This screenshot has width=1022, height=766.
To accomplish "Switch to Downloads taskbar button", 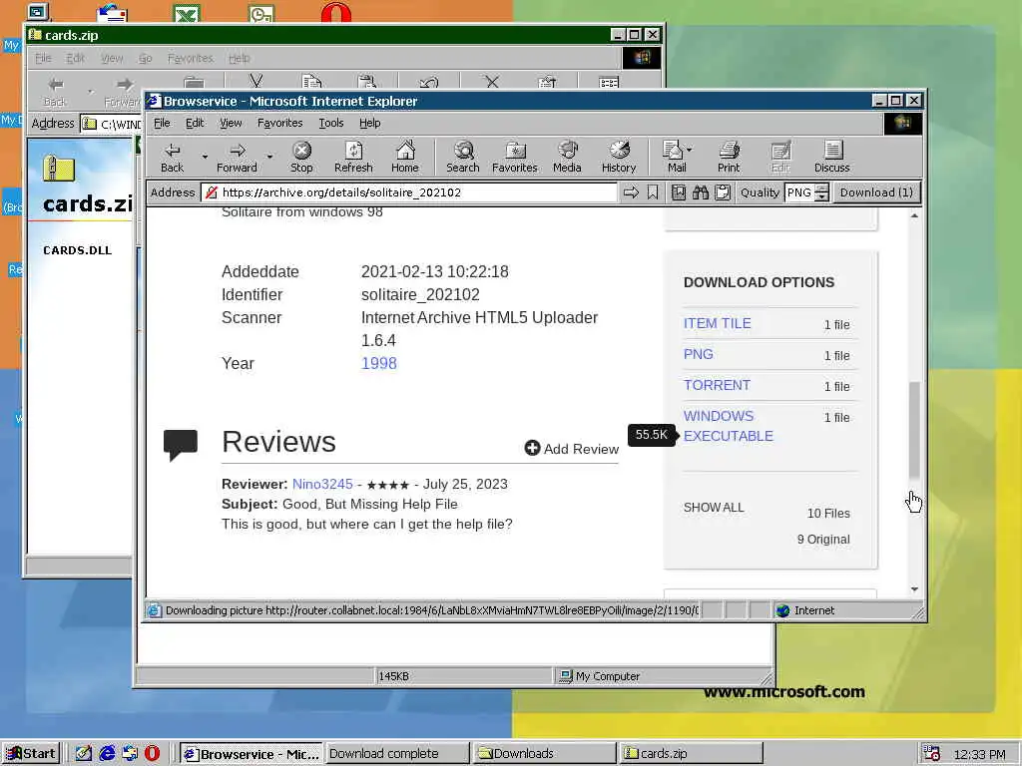I will (545, 753).
